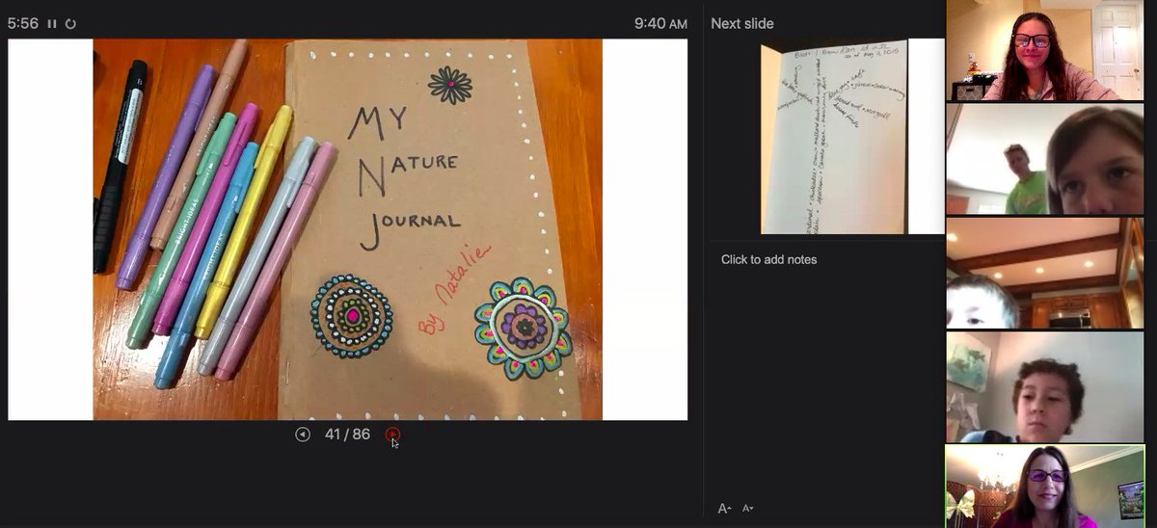Viewport: 1157px width, 528px height.
Task: Select fourth participant video of curly-haired child
Action: click(x=1044, y=386)
